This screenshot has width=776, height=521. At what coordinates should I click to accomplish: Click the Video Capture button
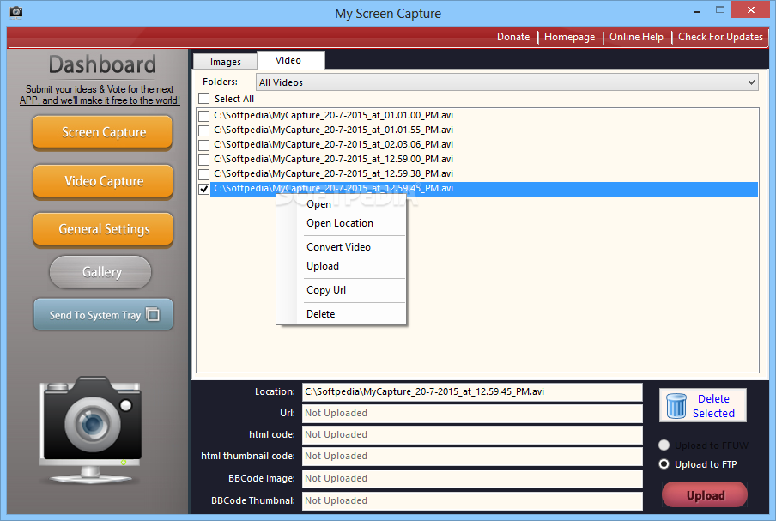click(103, 181)
